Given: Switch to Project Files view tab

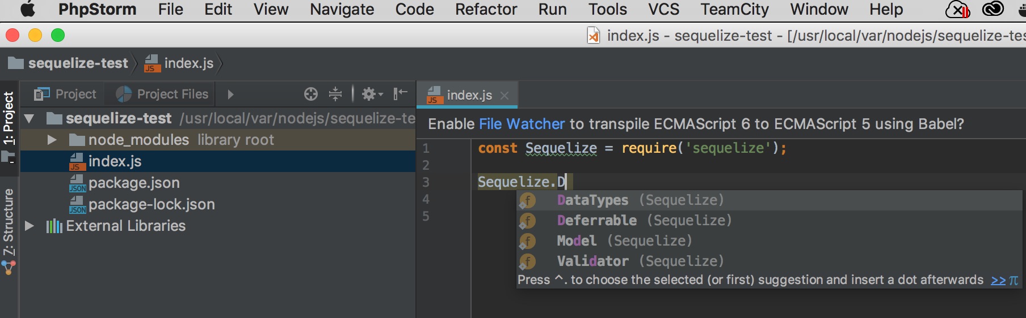Looking at the screenshot, I should 162,94.
